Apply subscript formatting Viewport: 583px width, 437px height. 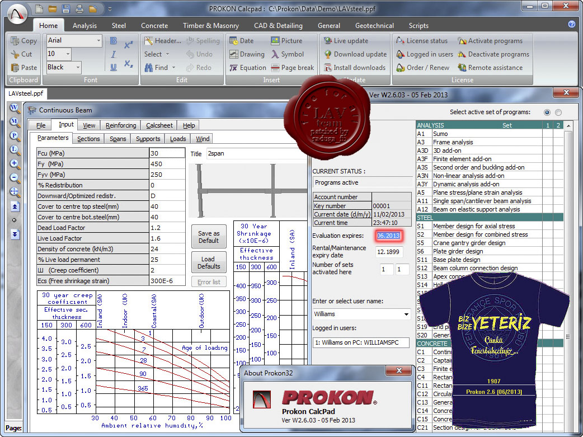click(129, 64)
